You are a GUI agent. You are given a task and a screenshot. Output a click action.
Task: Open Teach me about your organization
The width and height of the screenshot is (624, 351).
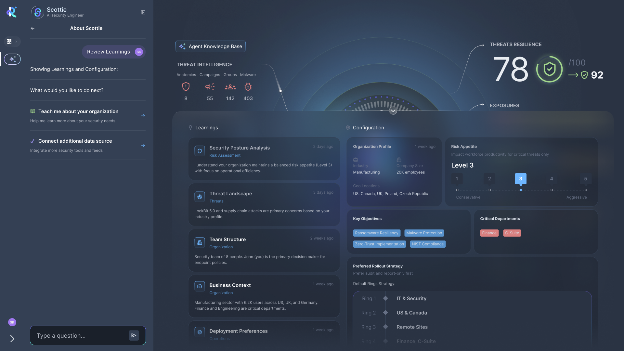click(x=88, y=116)
